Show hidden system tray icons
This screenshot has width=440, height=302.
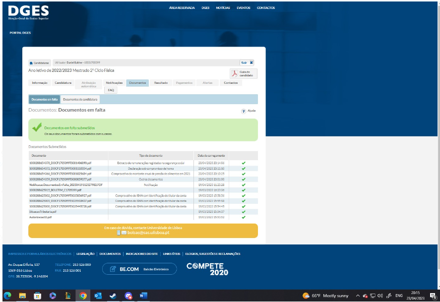(358, 296)
